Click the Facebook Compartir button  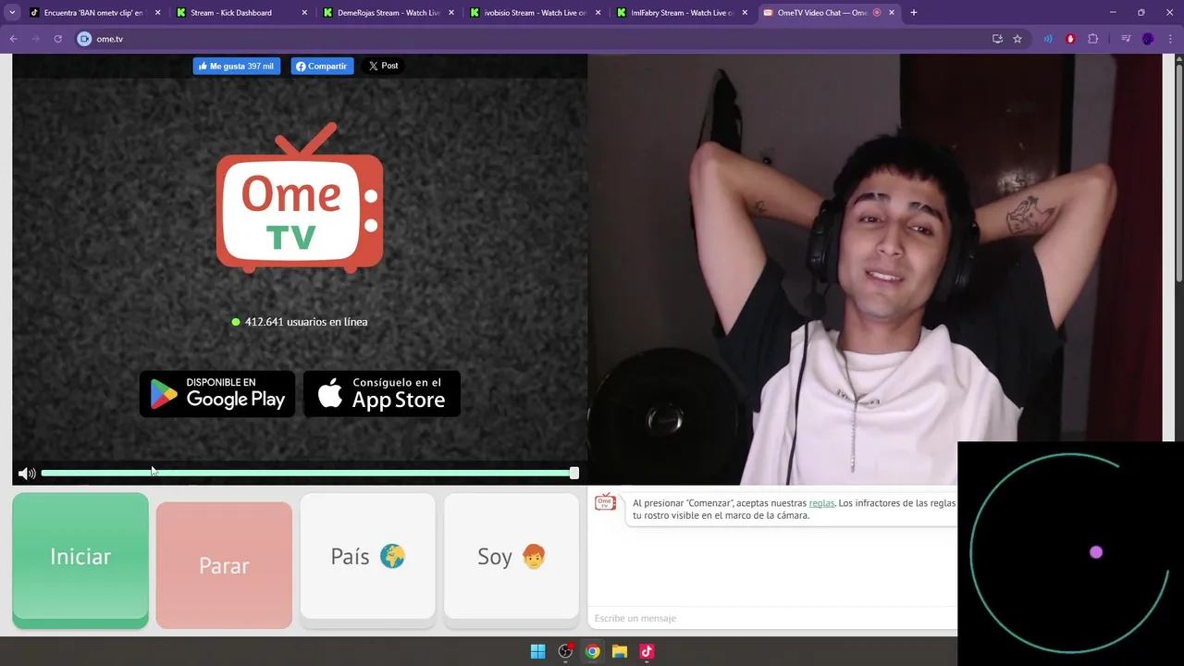(323, 67)
